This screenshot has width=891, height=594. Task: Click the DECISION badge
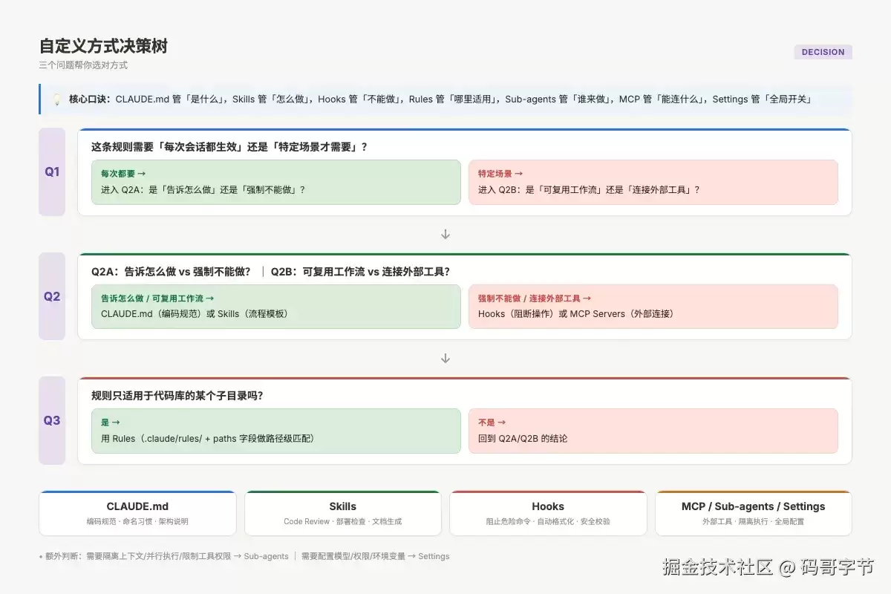click(x=823, y=52)
